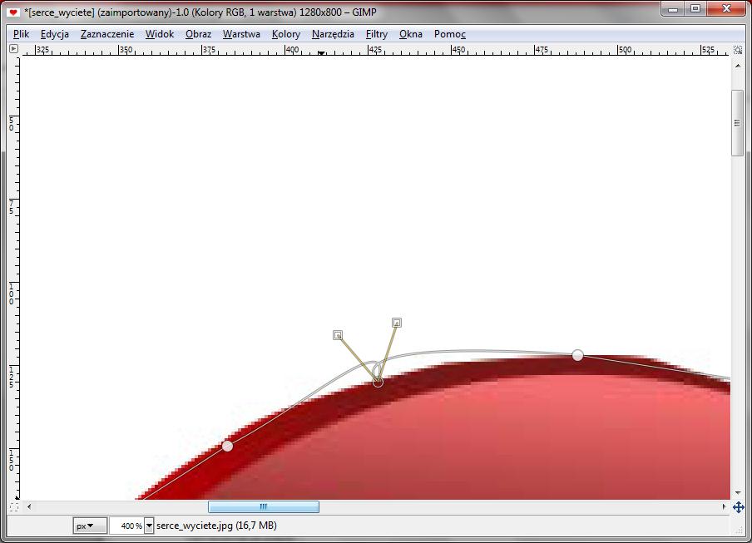Click the navigation cross icon at bottom right

(x=738, y=507)
